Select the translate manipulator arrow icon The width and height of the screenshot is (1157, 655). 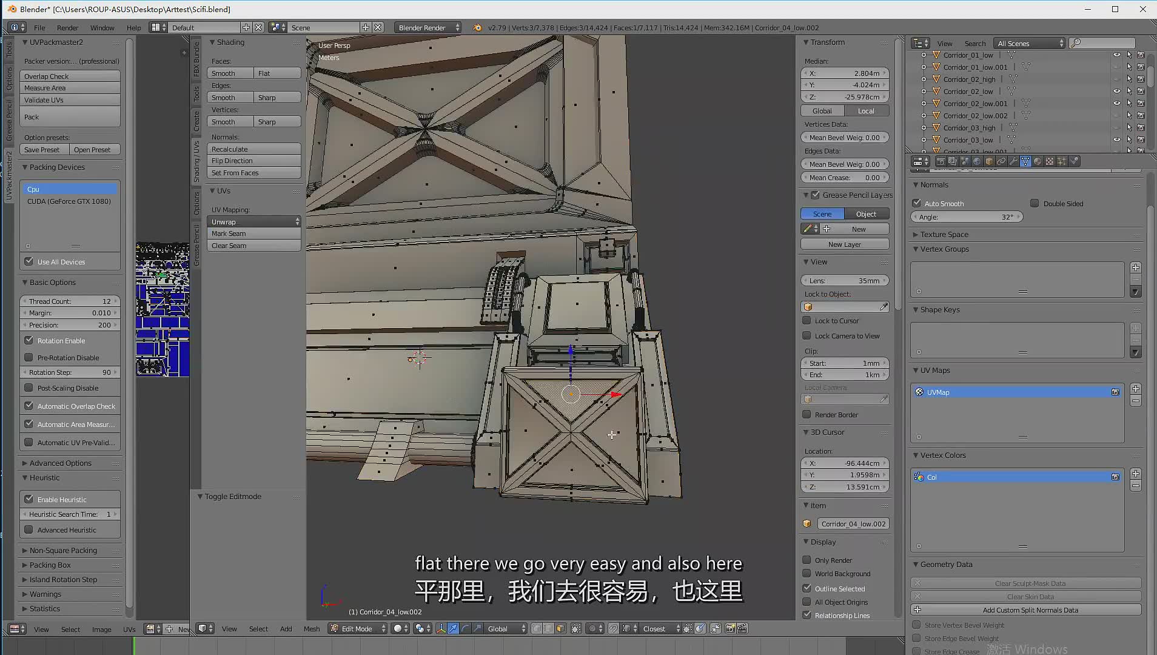453,628
